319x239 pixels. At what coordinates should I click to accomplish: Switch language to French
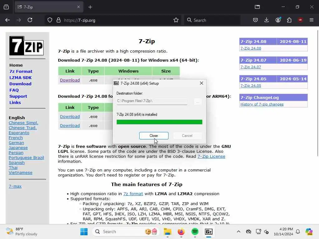[16, 138]
